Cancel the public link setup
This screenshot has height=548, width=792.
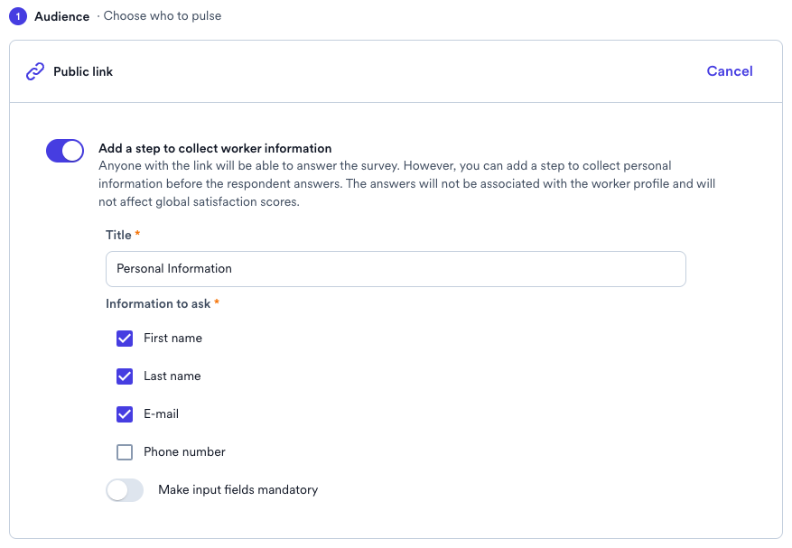point(730,71)
